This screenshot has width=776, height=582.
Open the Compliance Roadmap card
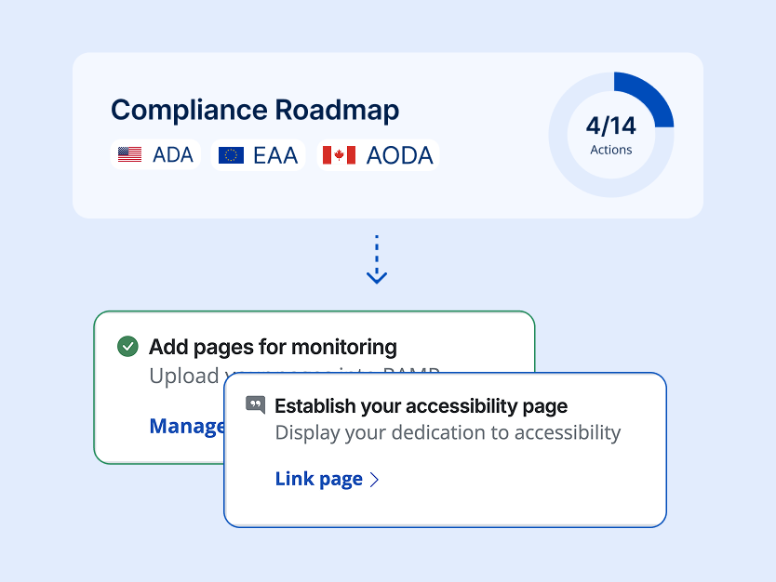point(388,135)
